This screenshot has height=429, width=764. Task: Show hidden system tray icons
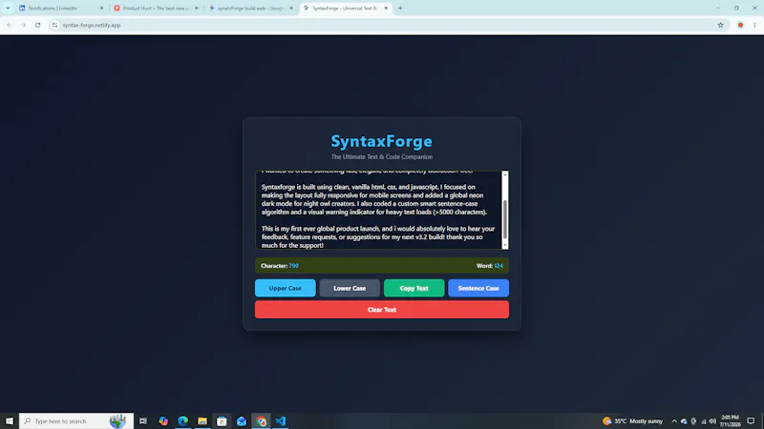coord(674,421)
